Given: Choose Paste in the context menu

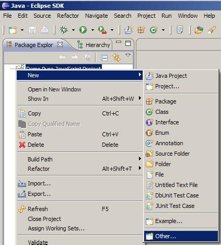Looking at the screenshot, I should pyautogui.click(x=79, y=134).
